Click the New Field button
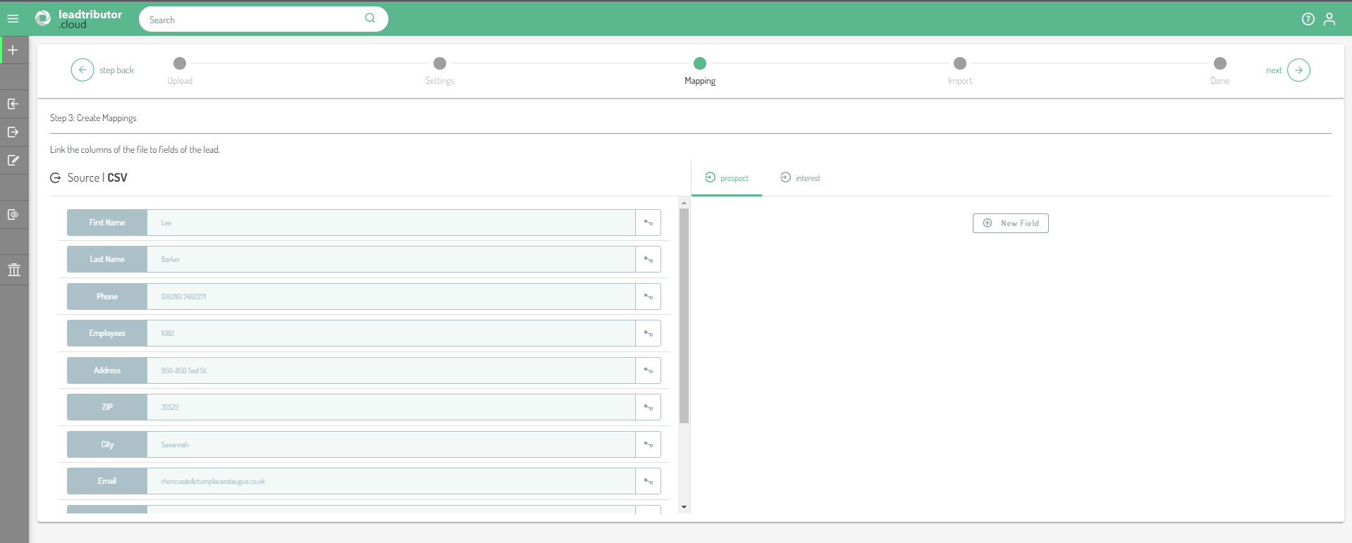The image size is (1352, 543). pos(1010,223)
